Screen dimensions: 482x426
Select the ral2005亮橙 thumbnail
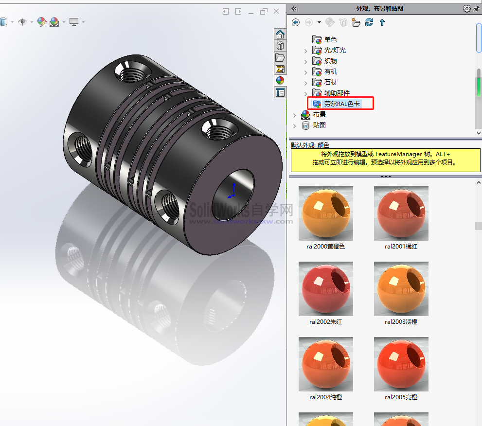[401, 364]
